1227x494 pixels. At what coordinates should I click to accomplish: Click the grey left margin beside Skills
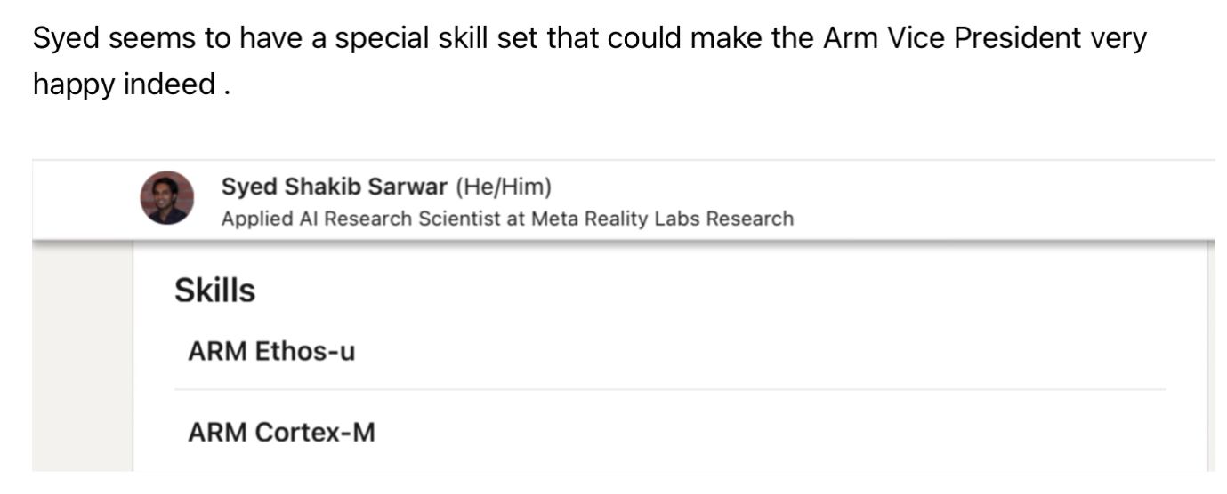(83, 355)
